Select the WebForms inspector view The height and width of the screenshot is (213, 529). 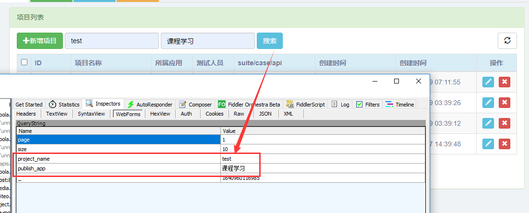click(128, 114)
